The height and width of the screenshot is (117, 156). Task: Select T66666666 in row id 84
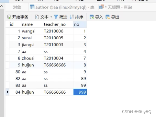[58, 92]
